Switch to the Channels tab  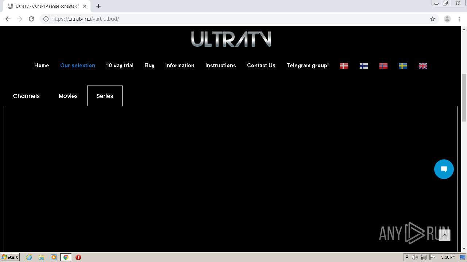coord(26,96)
